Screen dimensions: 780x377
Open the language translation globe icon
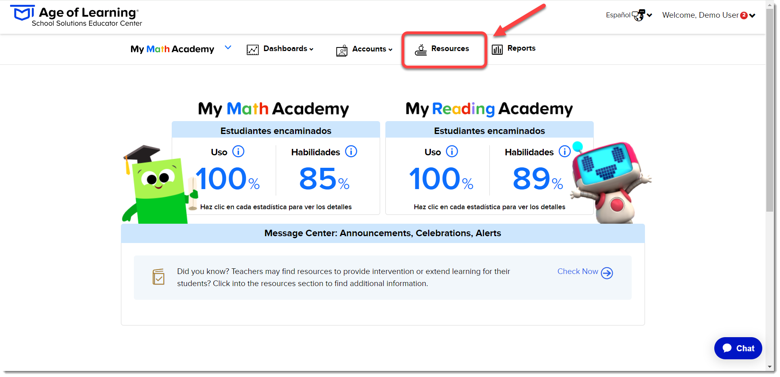click(x=639, y=15)
